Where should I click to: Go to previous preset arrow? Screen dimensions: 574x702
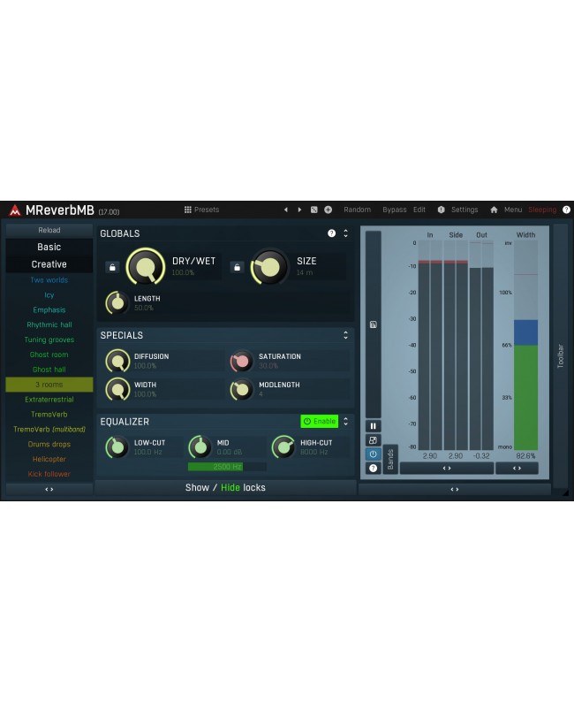coord(285,210)
